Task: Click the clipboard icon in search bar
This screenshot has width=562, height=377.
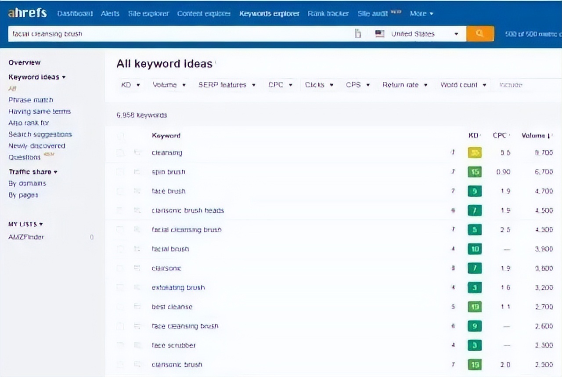Action: (x=358, y=34)
